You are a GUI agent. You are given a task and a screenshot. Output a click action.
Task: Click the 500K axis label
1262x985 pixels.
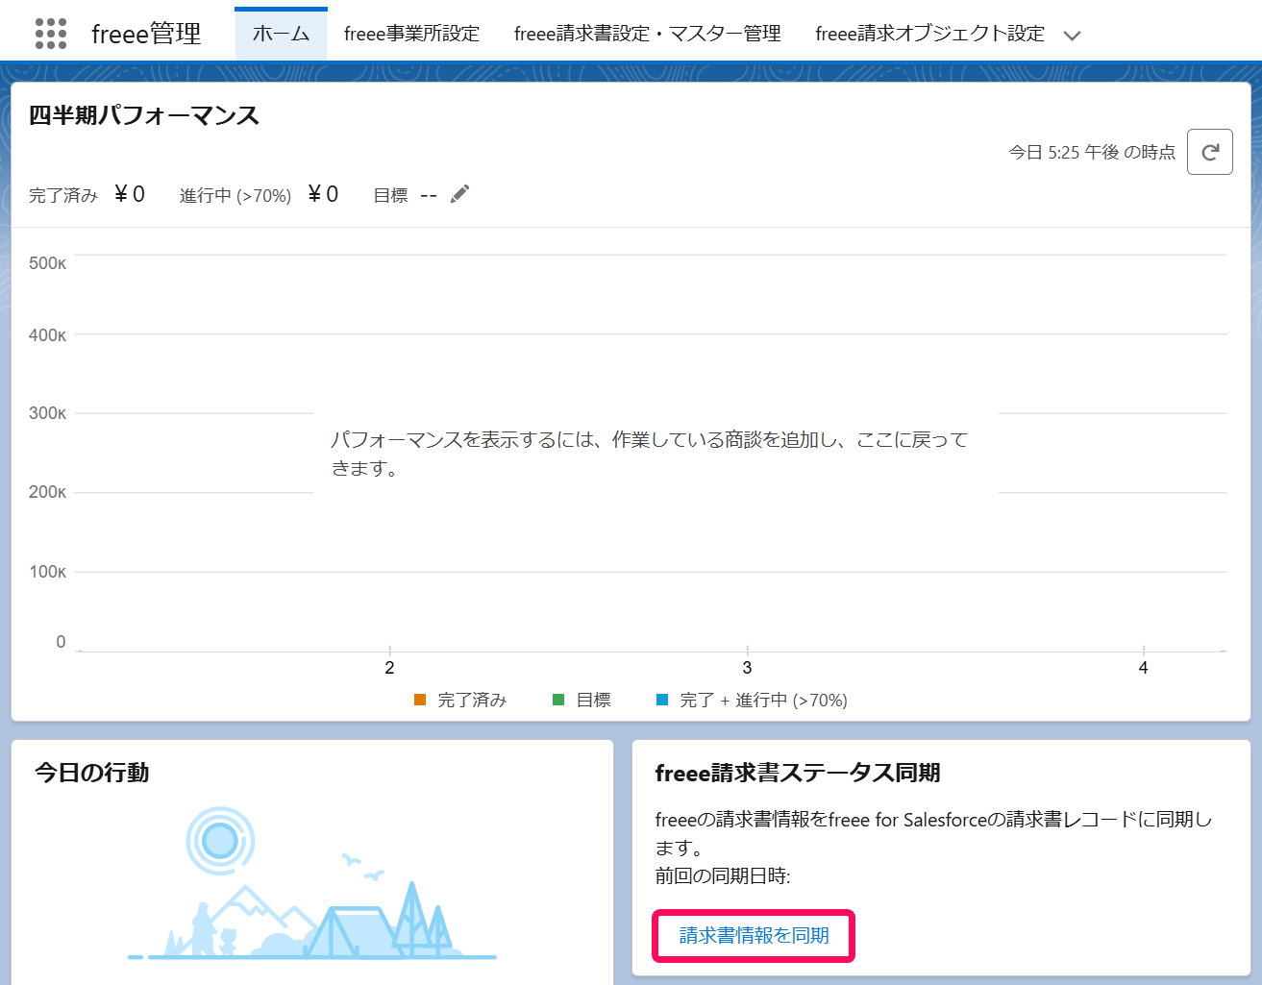[47, 263]
